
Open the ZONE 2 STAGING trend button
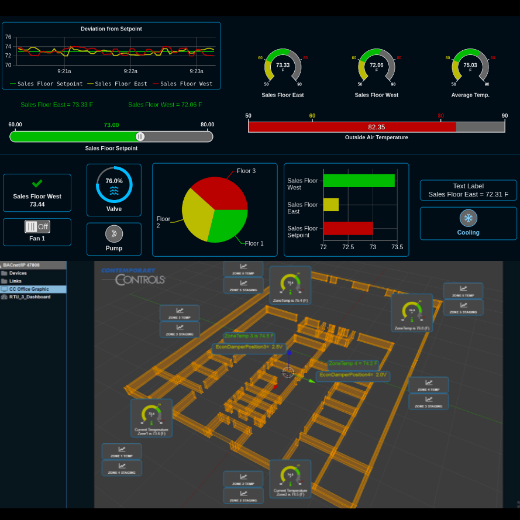243,496
